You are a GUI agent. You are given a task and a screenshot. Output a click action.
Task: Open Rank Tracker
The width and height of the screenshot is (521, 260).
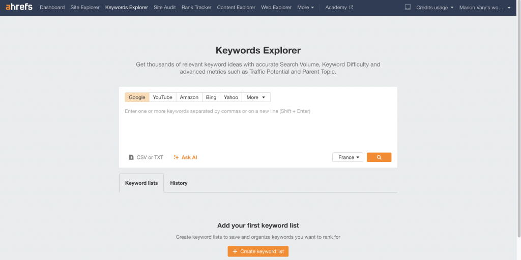196,7
